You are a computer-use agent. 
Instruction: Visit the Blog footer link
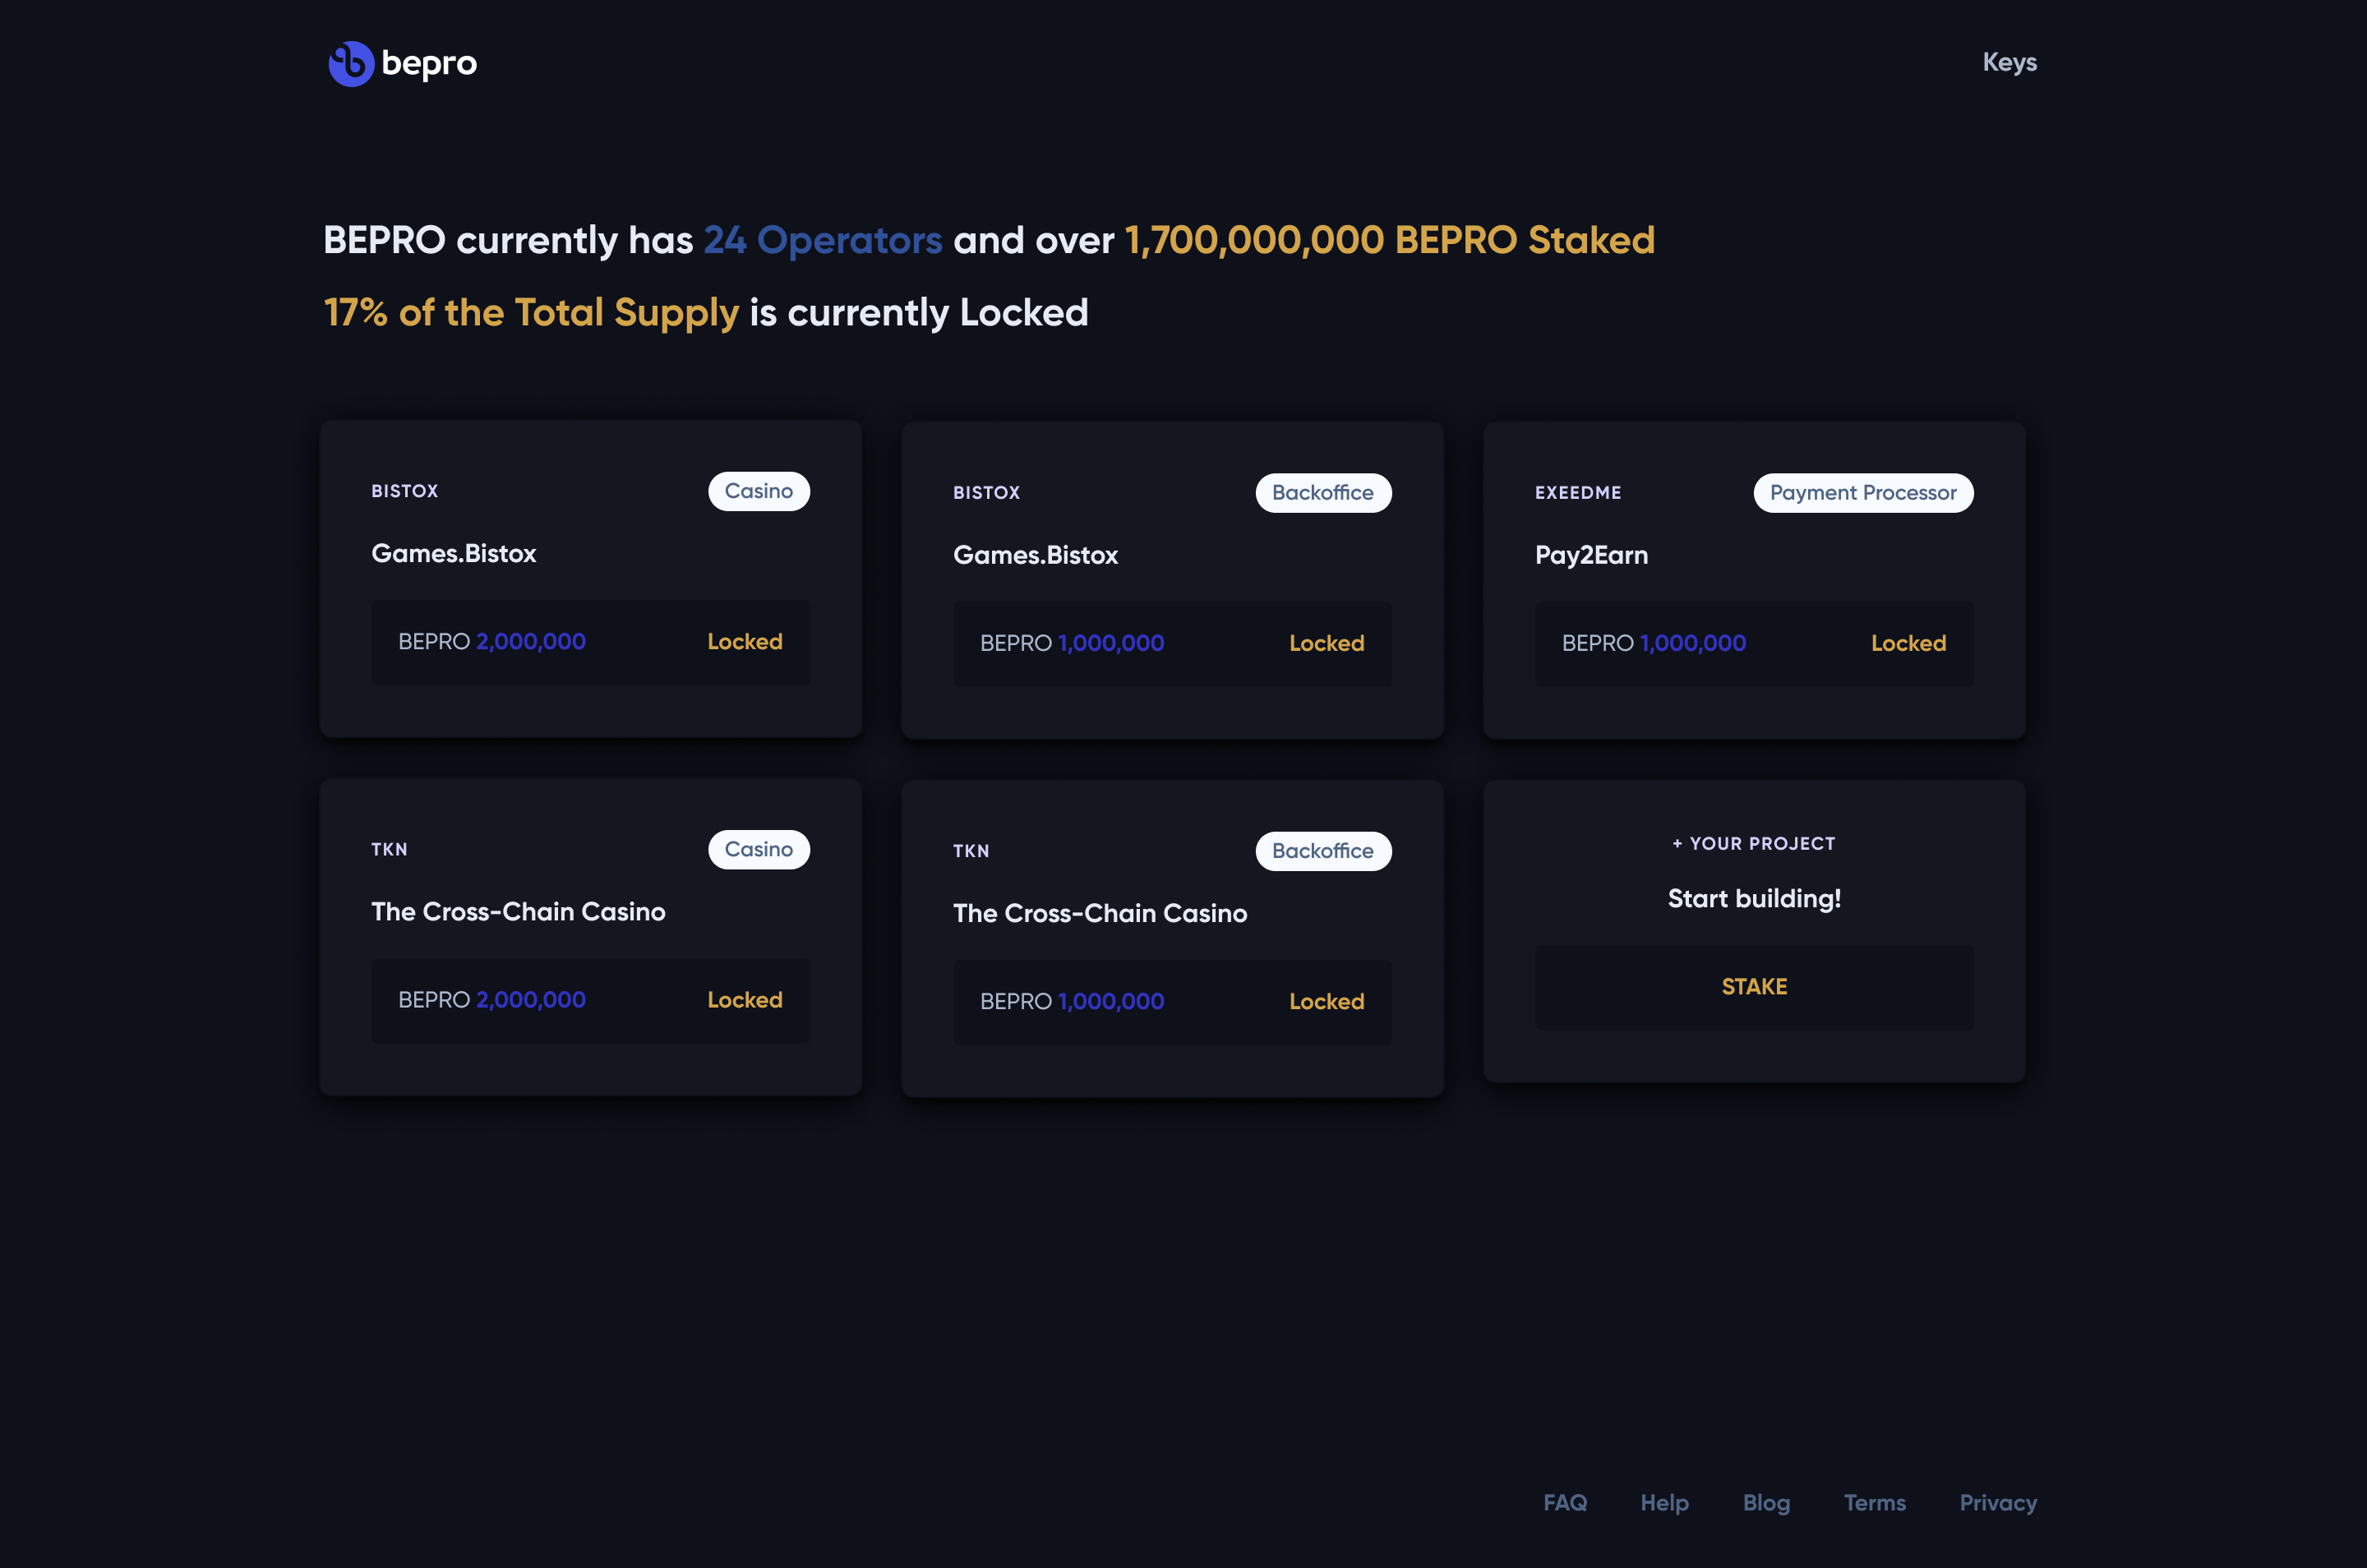coord(1766,1502)
